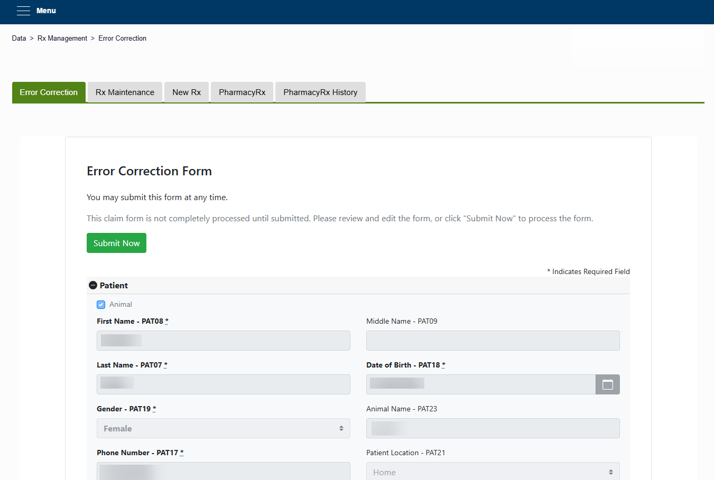714x480 pixels.
Task: Switch to the Rx Maintenance tab
Action: (x=125, y=92)
